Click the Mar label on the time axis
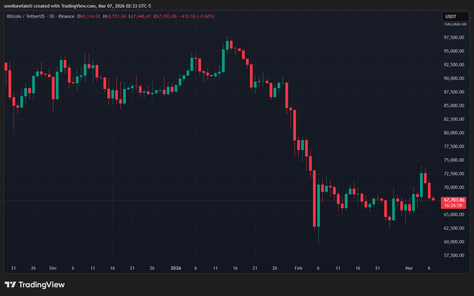Viewport: 474px width, 296px height. pos(409,268)
